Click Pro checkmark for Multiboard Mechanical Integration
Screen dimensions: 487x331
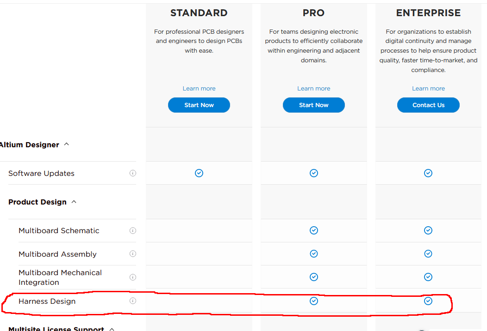(314, 277)
